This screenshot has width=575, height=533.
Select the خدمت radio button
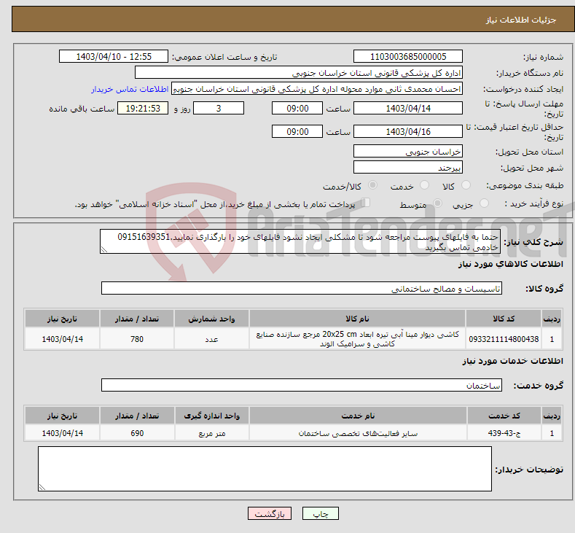click(x=424, y=185)
